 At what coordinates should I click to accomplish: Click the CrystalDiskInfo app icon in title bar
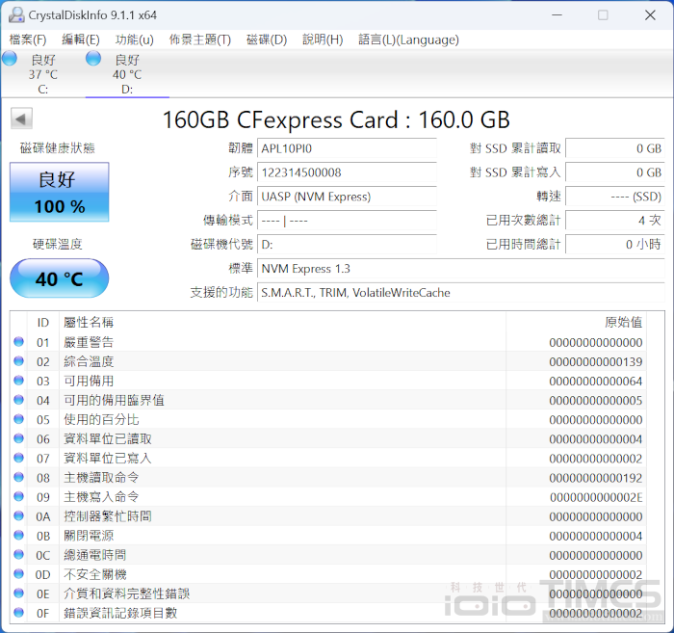(x=16, y=14)
